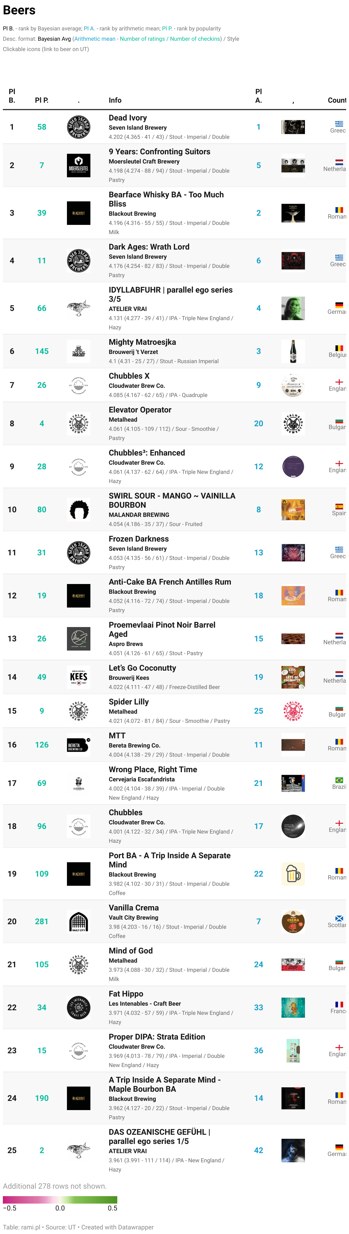Open the Cervejaria Escafandrista logo icon

[78, 783]
